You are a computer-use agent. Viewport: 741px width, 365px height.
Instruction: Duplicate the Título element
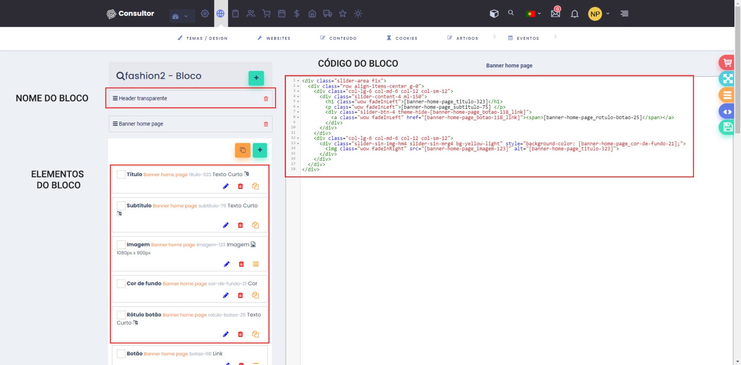point(255,186)
